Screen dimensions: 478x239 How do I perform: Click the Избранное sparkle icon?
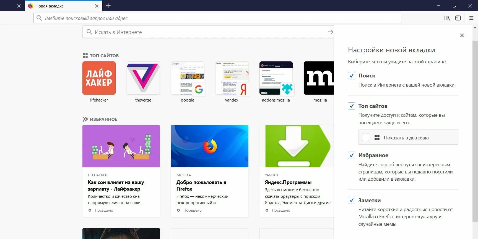click(x=85, y=119)
